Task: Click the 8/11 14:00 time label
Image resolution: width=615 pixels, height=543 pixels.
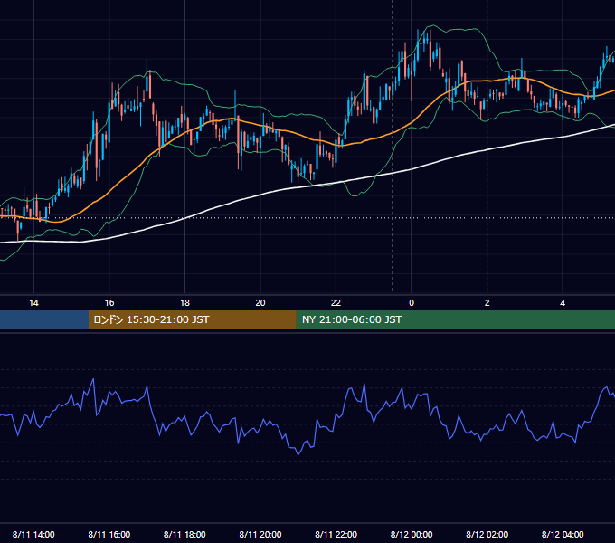Action: (33, 534)
